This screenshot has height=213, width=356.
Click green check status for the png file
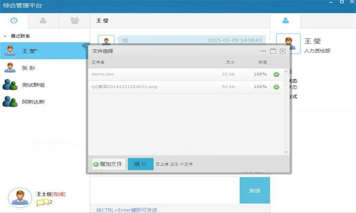coord(276,87)
